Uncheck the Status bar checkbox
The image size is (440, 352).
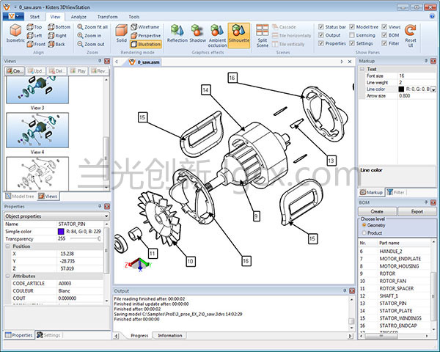(x=320, y=26)
